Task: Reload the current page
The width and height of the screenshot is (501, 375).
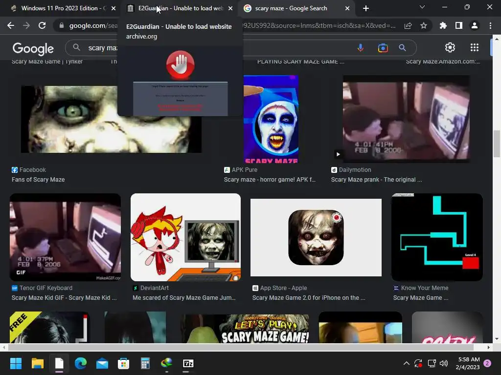Action: click(42, 25)
